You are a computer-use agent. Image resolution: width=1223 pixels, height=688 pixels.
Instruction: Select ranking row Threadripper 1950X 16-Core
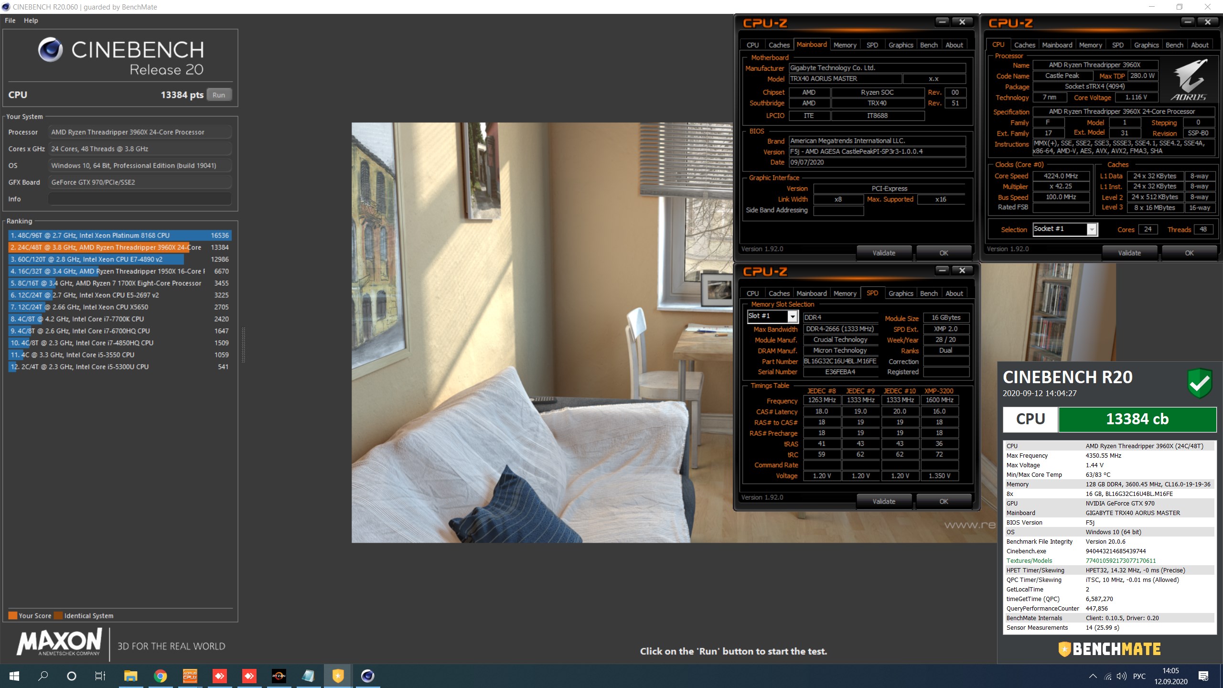(119, 271)
